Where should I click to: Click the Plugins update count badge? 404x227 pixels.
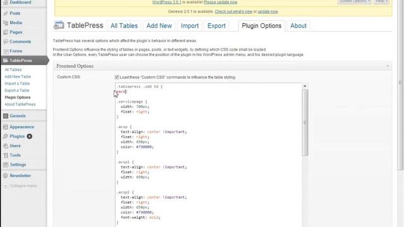pos(30,136)
